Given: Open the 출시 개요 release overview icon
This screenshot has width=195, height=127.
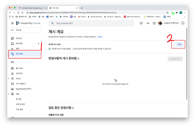Looking at the screenshot, I should tap(12, 68).
